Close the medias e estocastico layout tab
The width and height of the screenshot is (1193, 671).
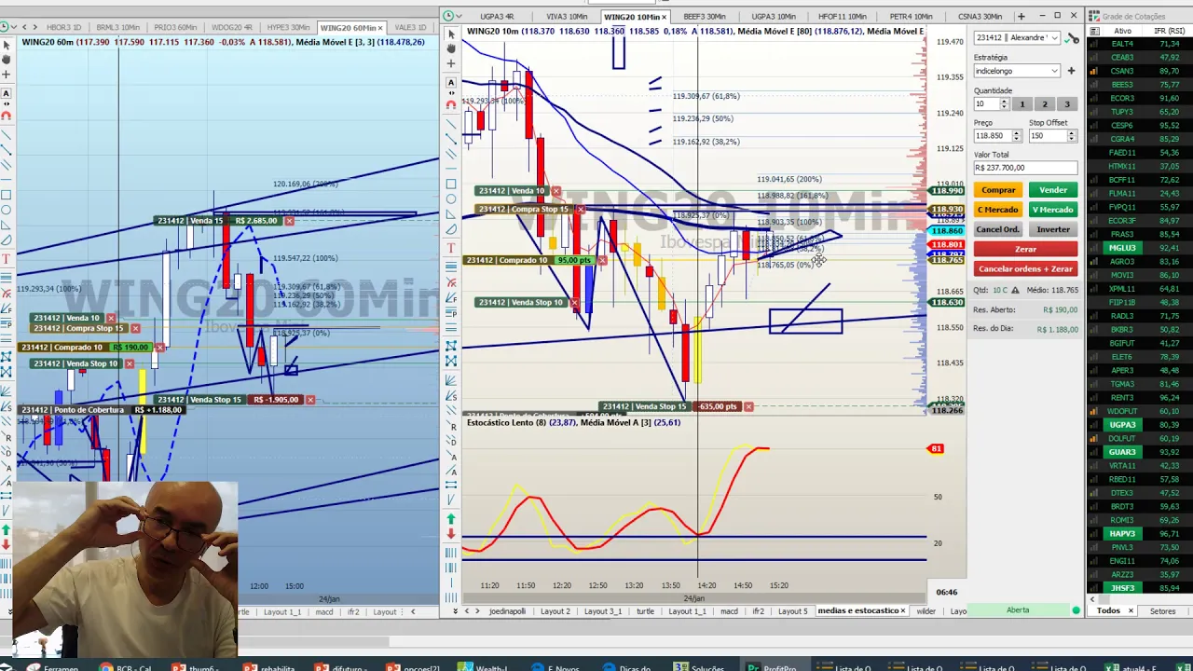(902, 611)
